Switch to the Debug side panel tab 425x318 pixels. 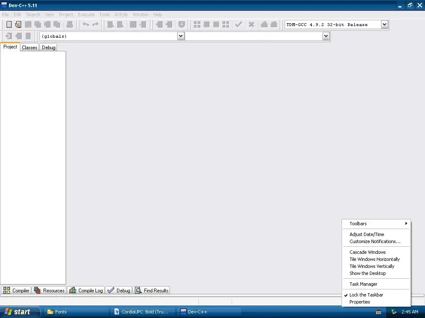(x=49, y=48)
